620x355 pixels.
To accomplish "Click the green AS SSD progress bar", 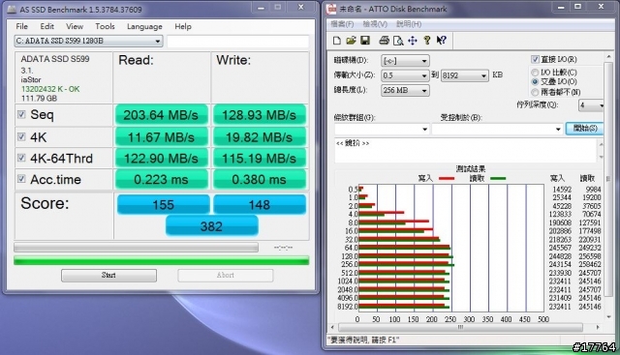I will pos(162,260).
